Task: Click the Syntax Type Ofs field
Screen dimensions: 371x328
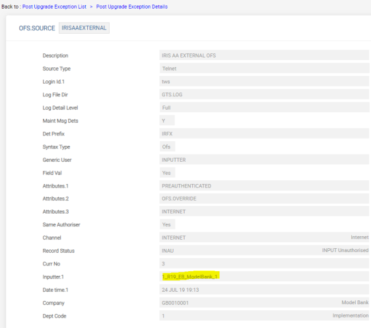Action: click(167, 147)
